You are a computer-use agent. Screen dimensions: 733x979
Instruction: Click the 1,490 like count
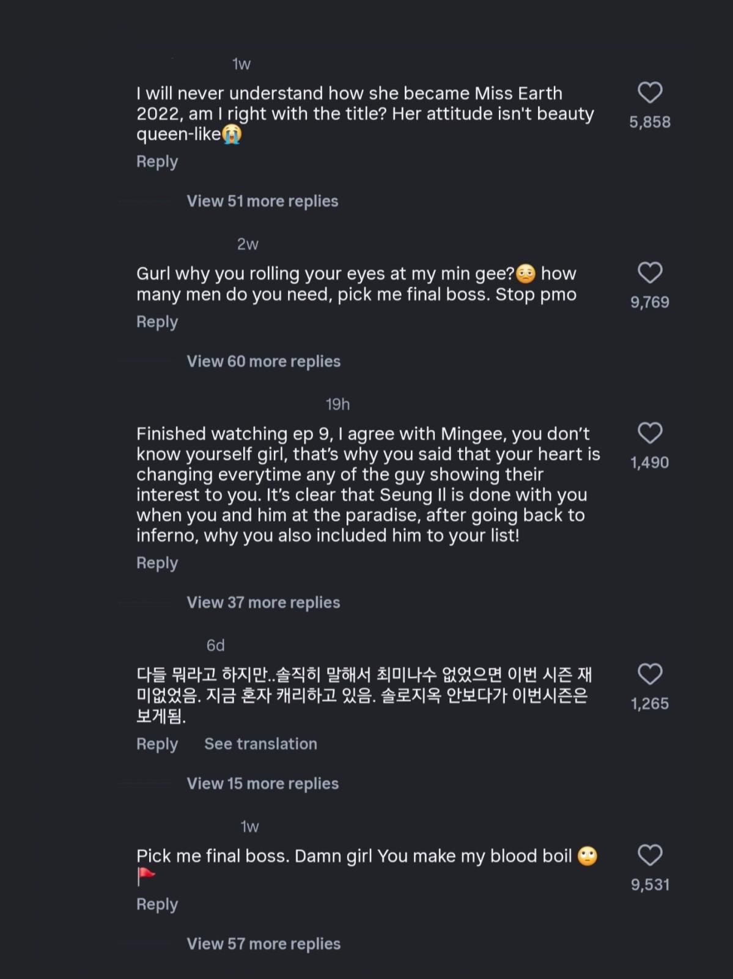tap(650, 463)
